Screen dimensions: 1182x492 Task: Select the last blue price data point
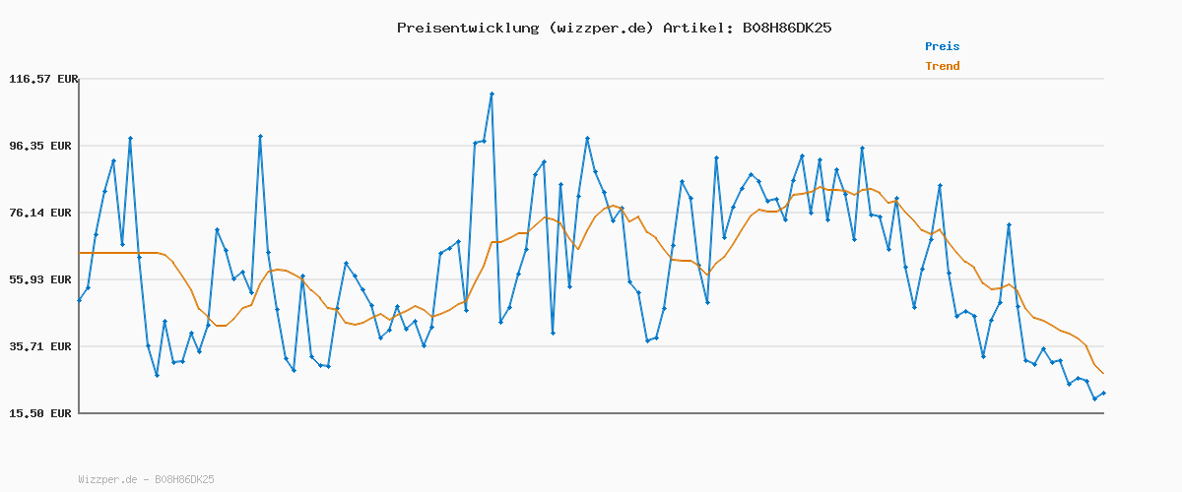(x=1103, y=393)
